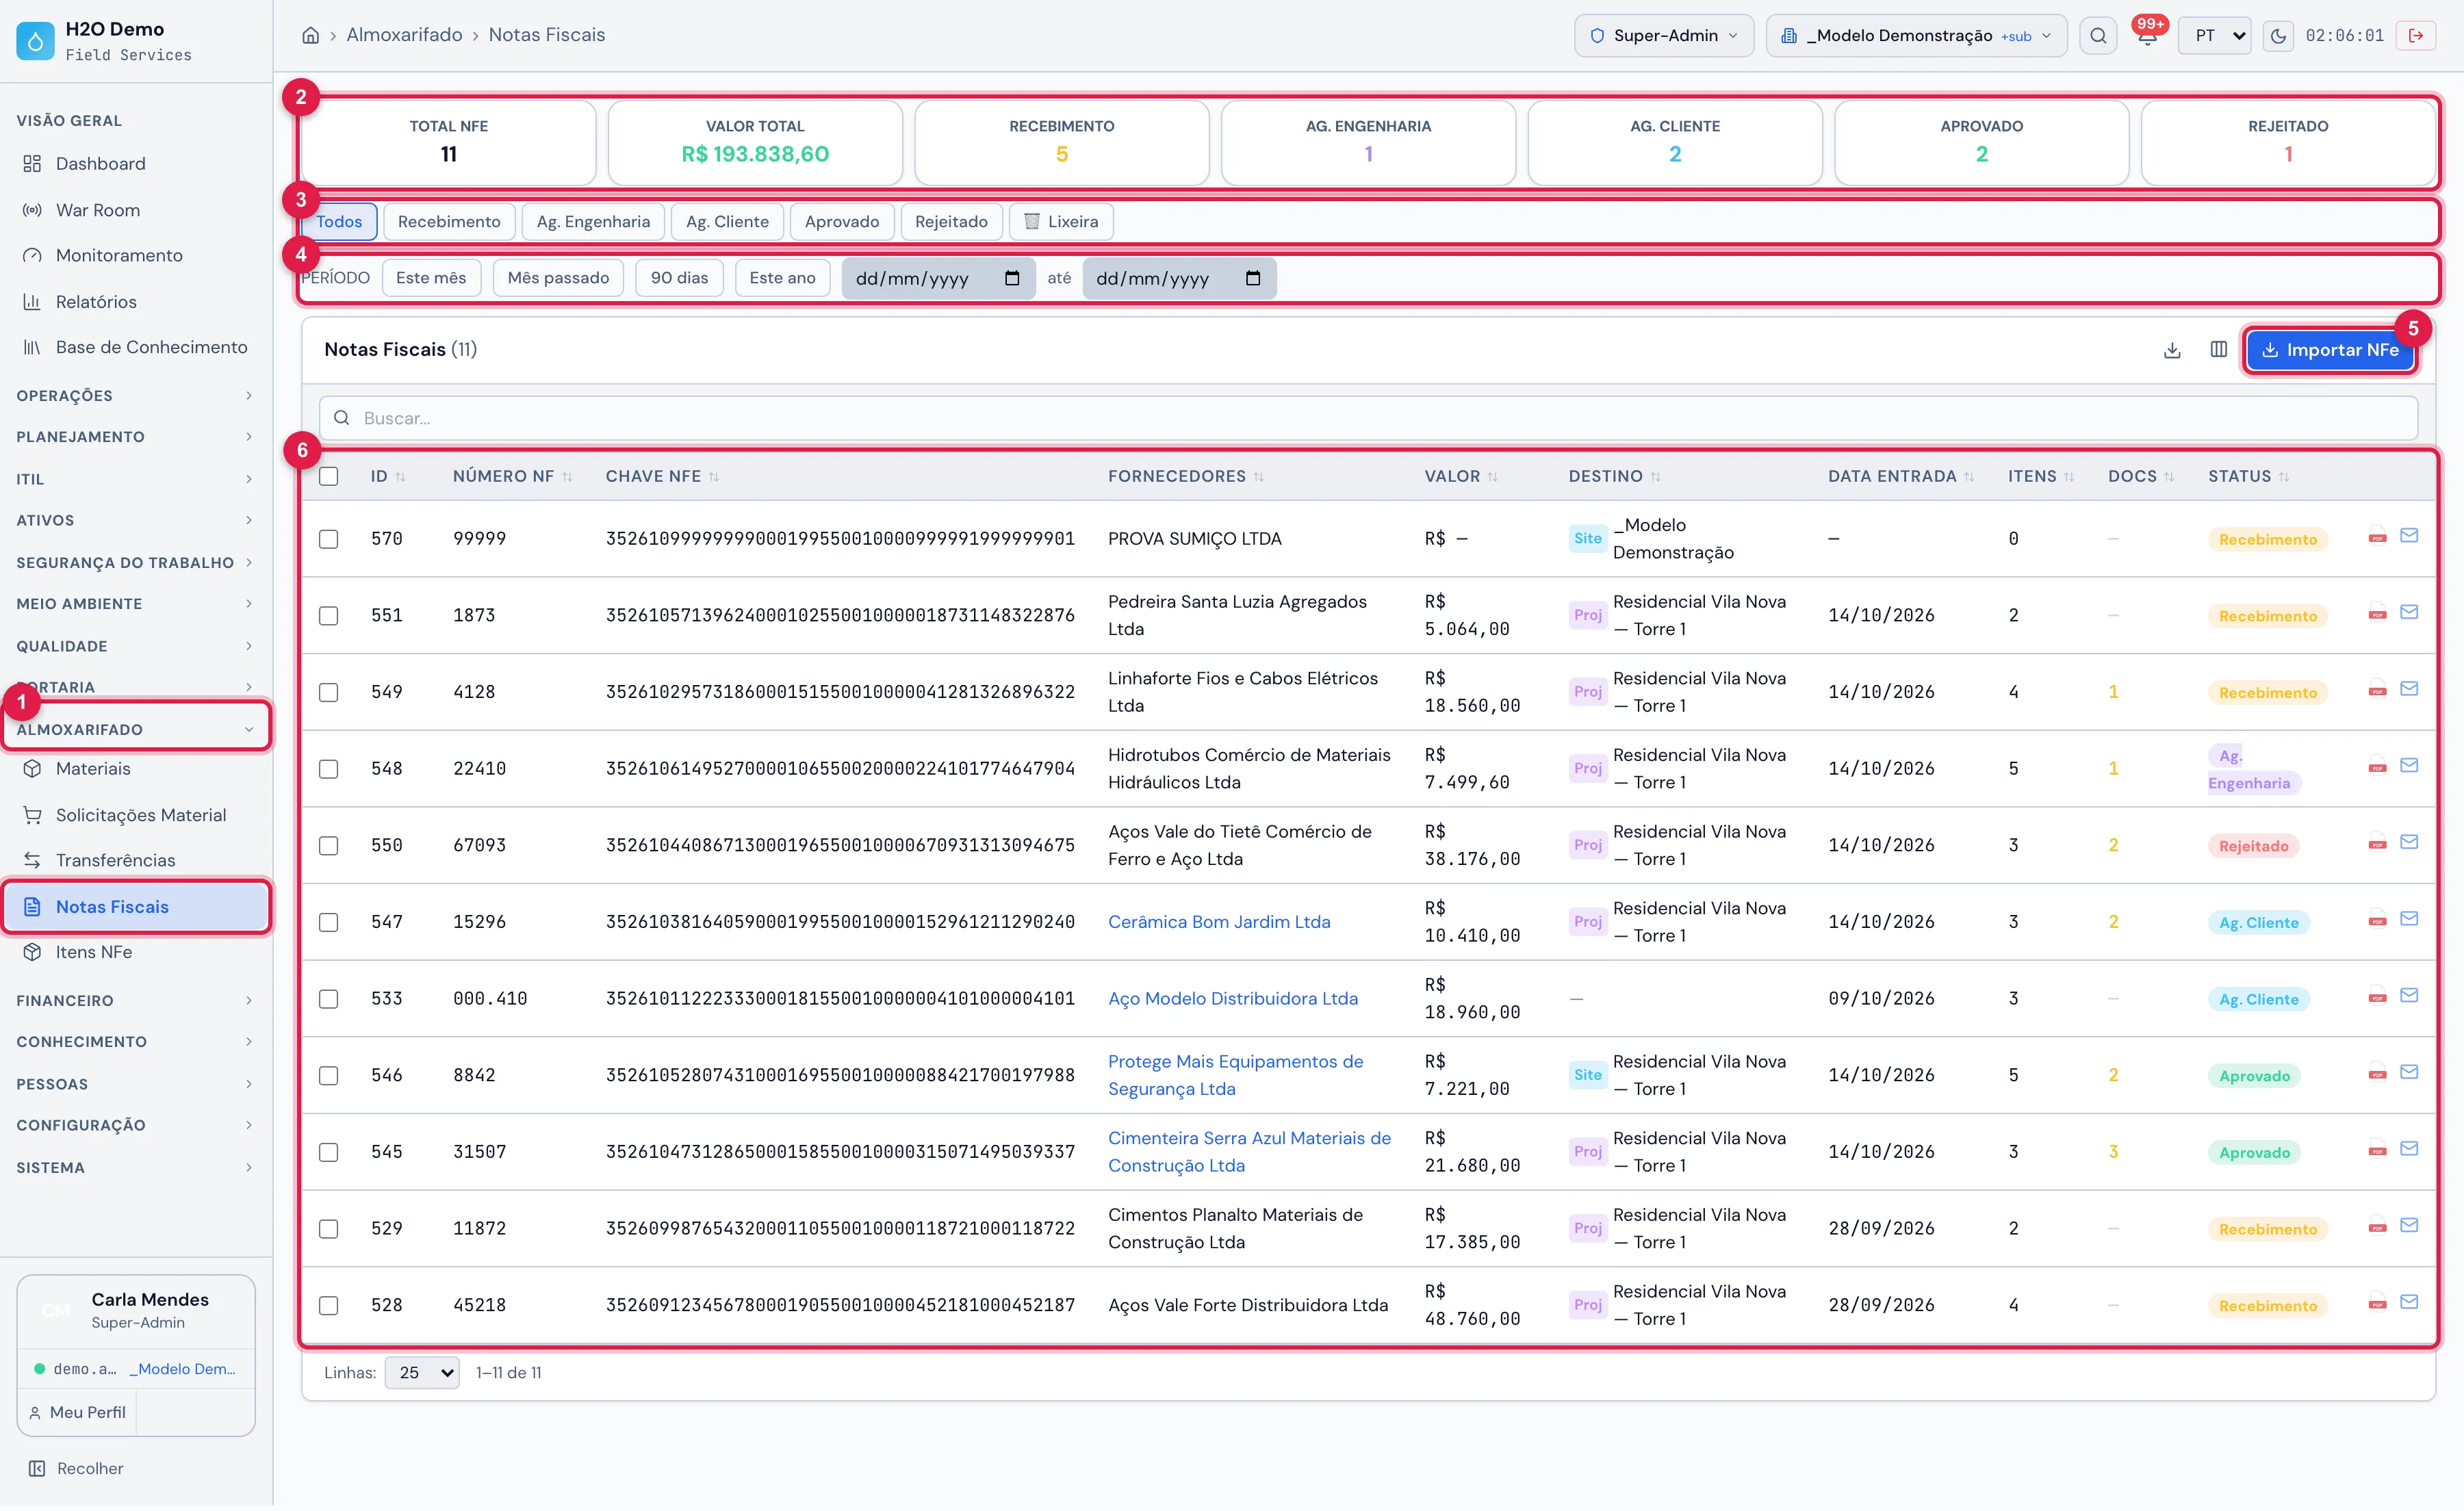This screenshot has height=1511, width=2464.
Task: Select the Ag. Engenharia filter tab
Action: pyautogui.click(x=593, y=222)
